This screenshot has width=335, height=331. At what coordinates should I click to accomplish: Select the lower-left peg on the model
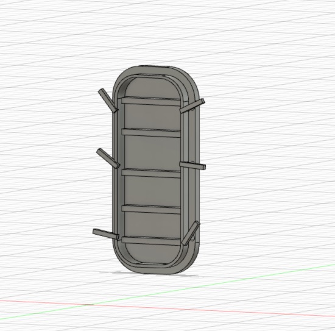click(106, 234)
